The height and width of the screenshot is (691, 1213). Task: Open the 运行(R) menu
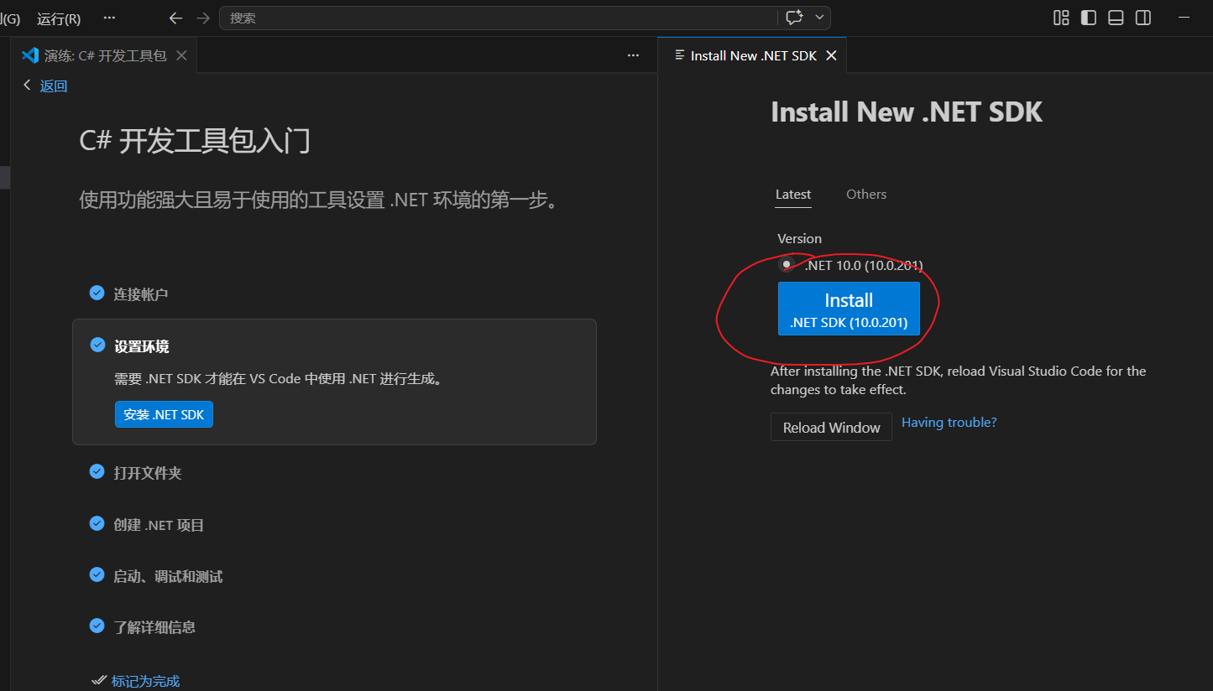coord(59,18)
